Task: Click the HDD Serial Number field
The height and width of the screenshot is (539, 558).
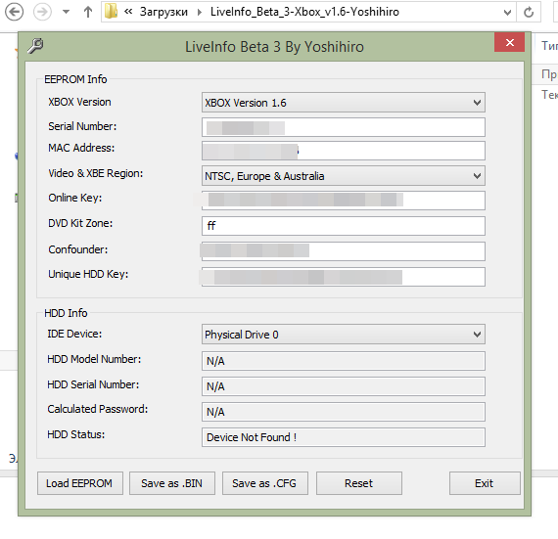Action: 343,386
